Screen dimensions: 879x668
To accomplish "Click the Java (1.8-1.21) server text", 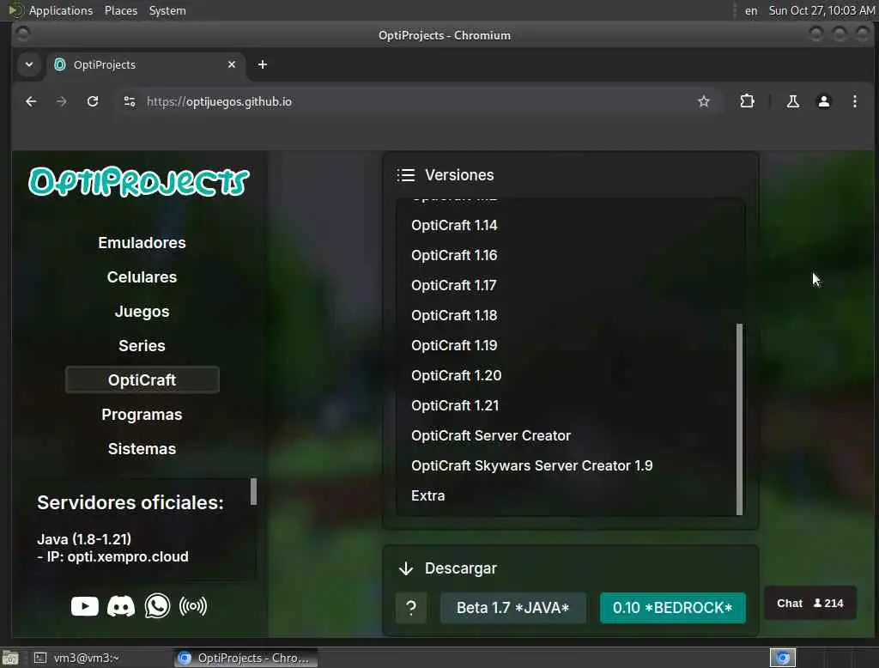I will [84, 539].
